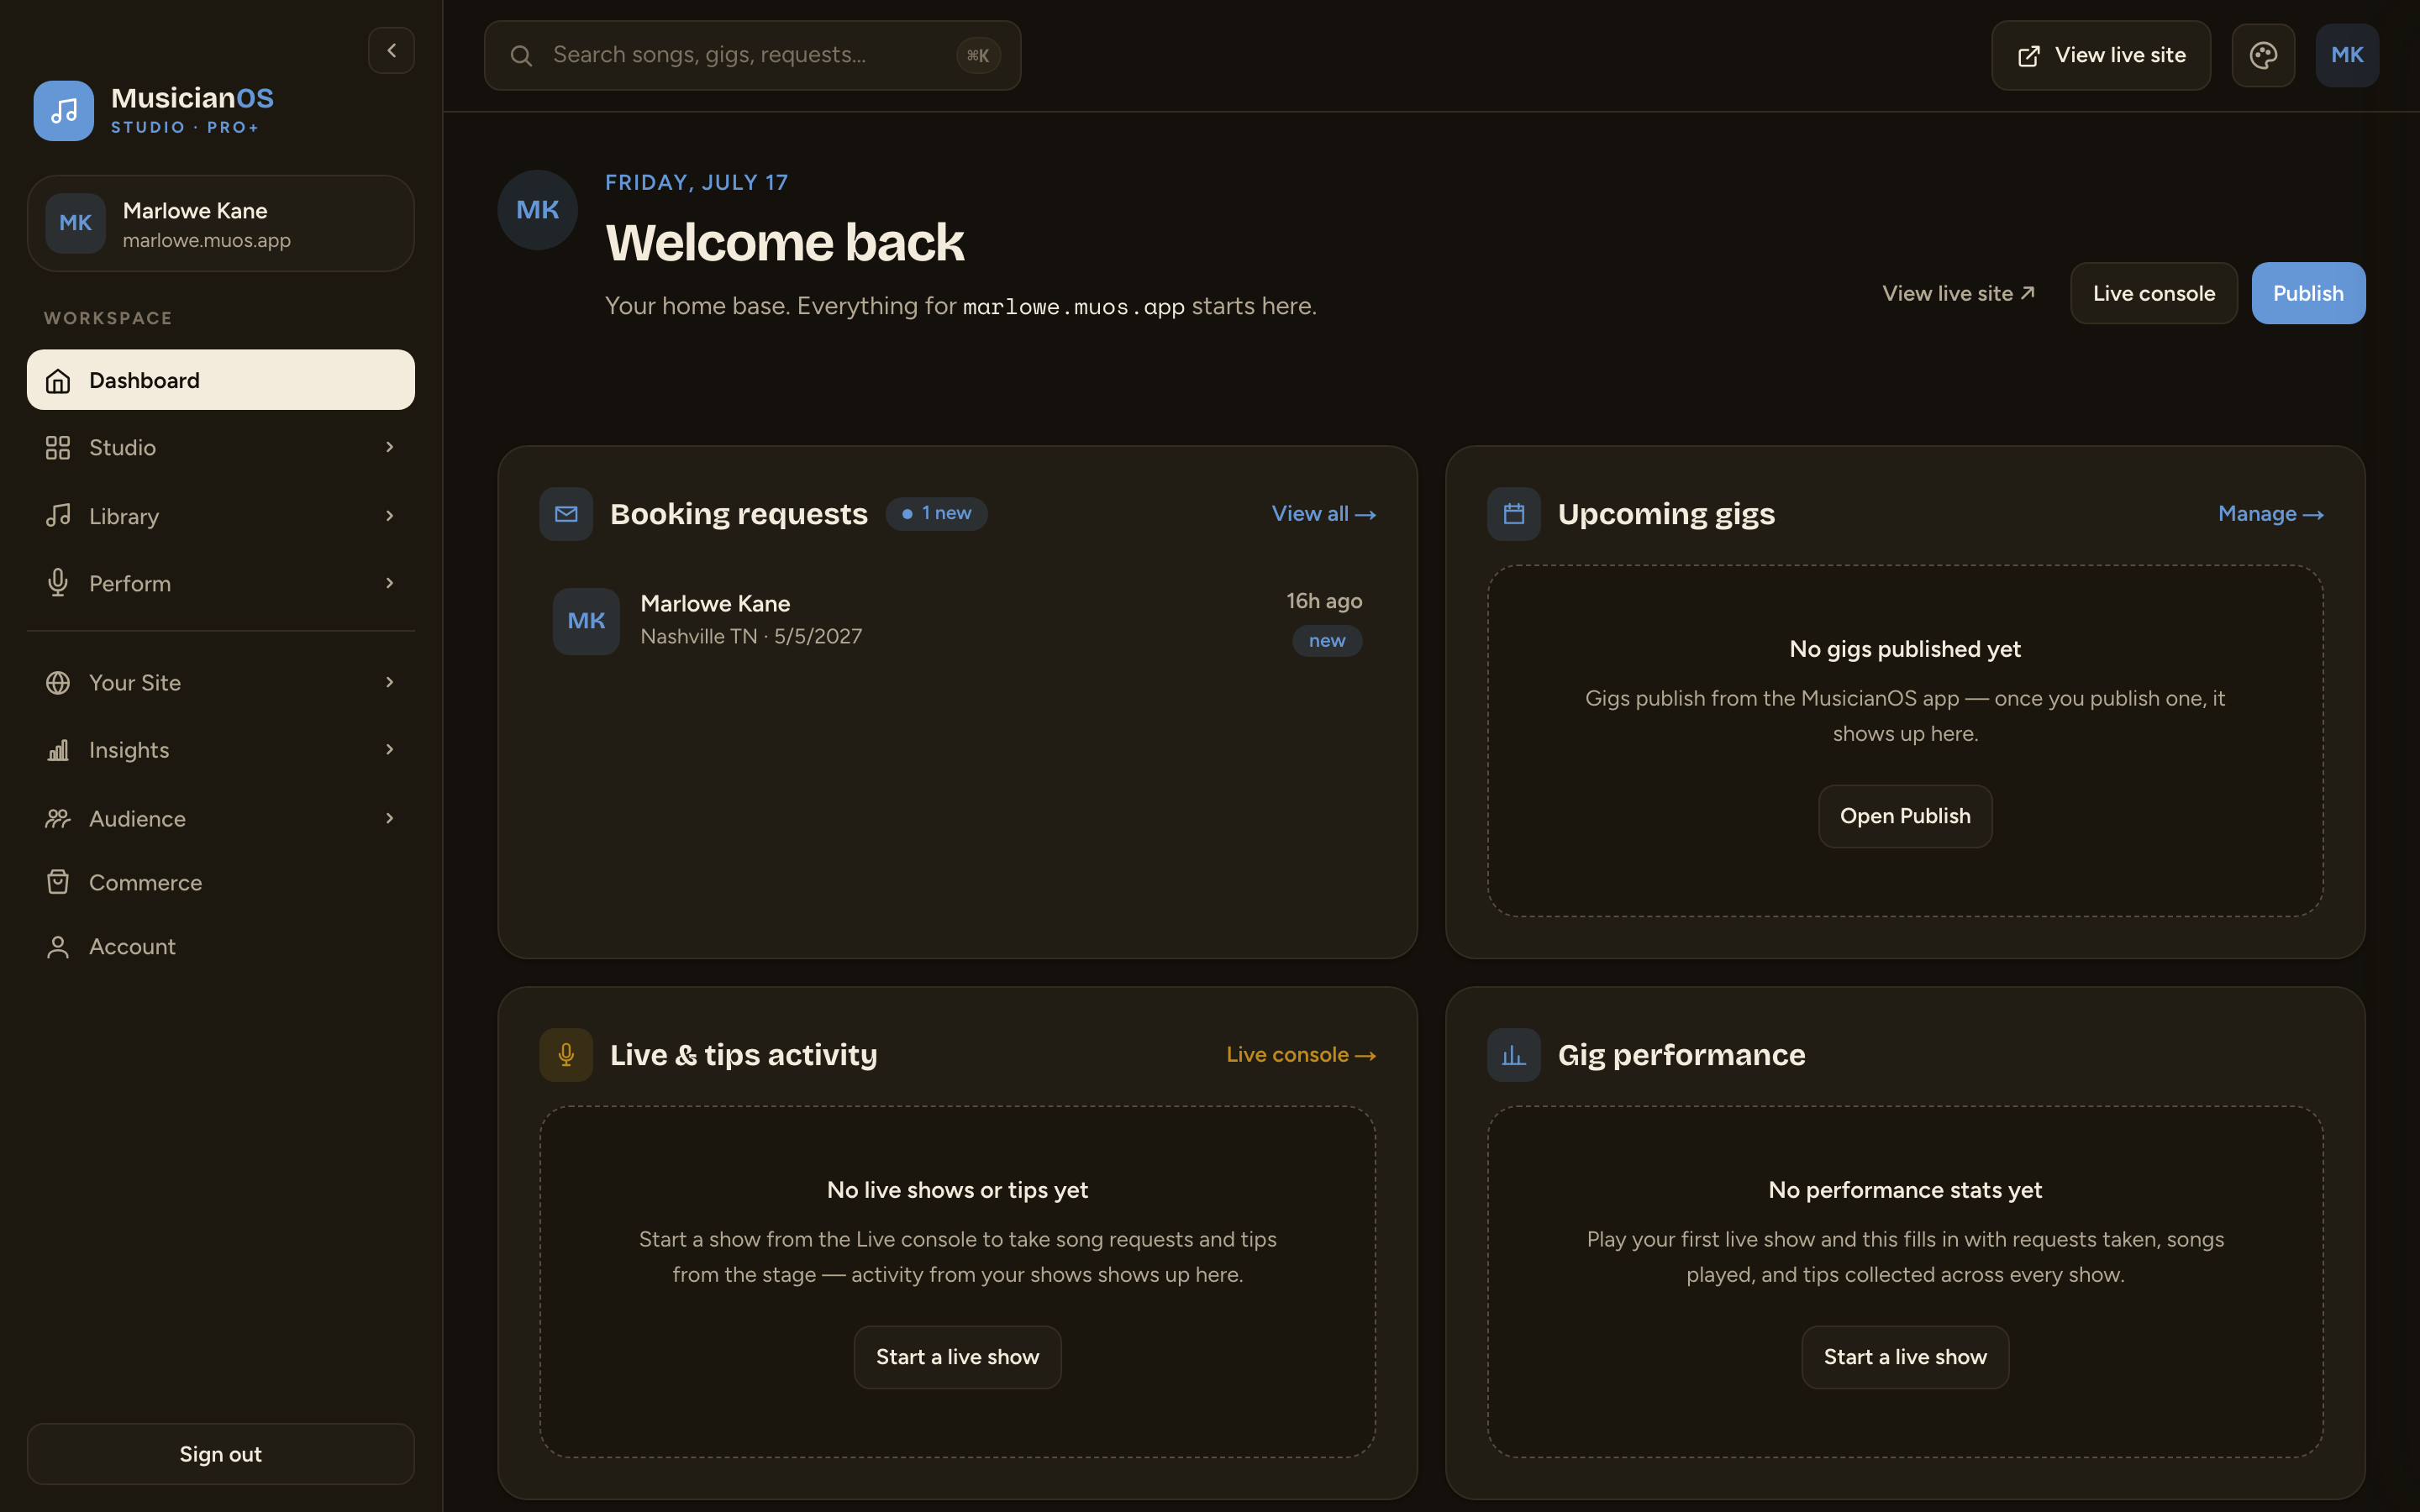Collapse the sidebar with the chevron button
The image size is (2420, 1512).
tap(391, 50)
